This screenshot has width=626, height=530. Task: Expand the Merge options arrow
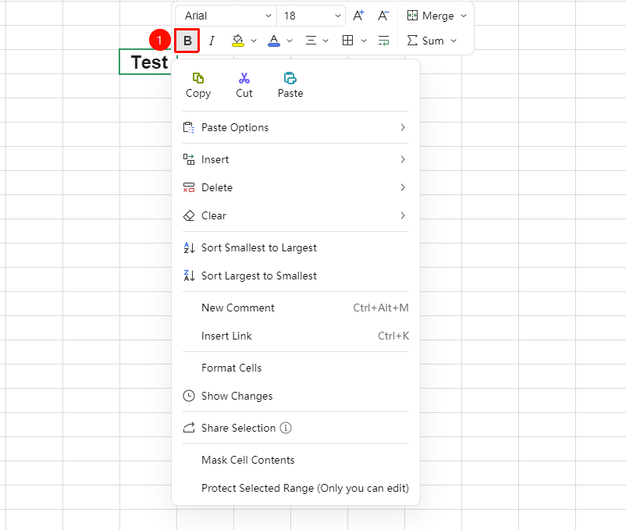pyautogui.click(x=464, y=16)
